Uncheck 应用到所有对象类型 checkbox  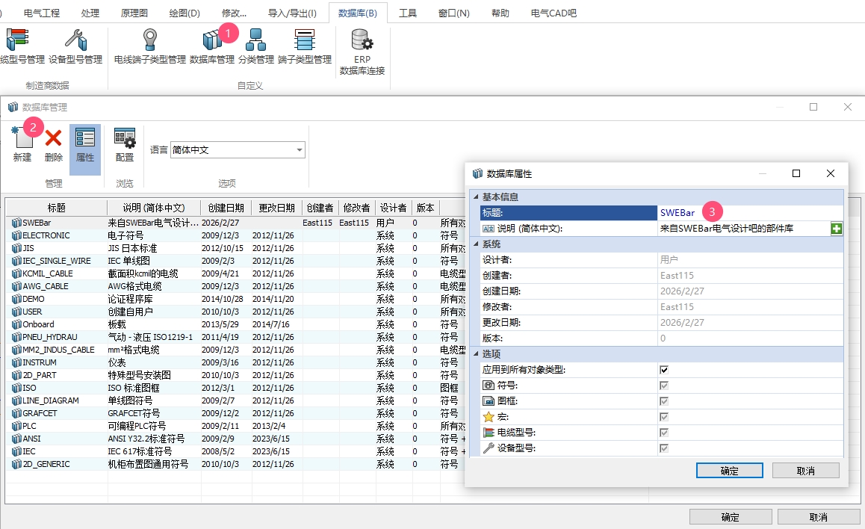pos(664,370)
